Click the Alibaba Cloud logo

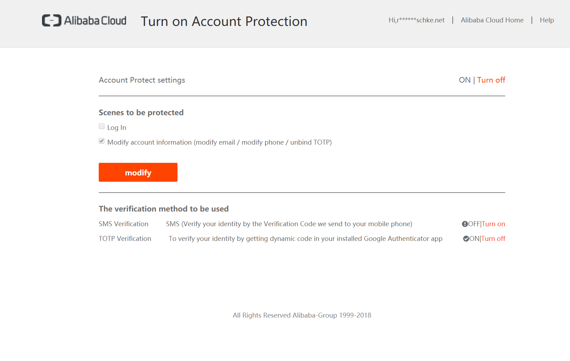(84, 21)
